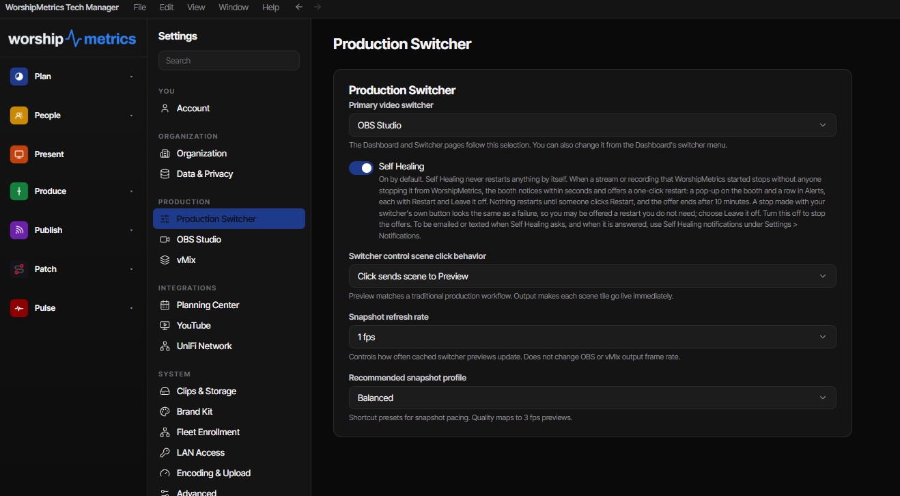Open Fleet Enrollment settings
This screenshot has height=496, width=900.
229,432
